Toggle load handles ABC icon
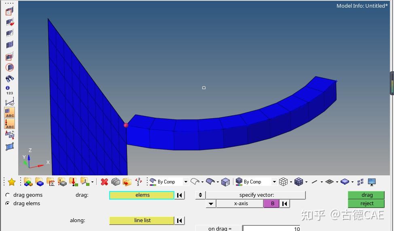 pyautogui.click(x=10, y=124)
